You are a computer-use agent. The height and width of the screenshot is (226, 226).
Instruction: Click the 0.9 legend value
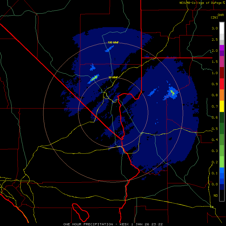(215, 84)
